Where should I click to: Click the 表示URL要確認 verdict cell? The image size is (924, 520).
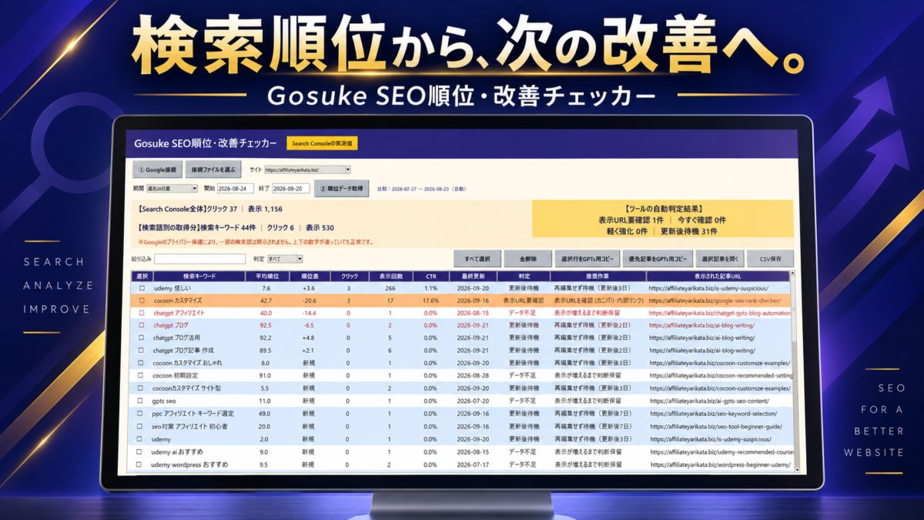pyautogui.click(x=524, y=300)
